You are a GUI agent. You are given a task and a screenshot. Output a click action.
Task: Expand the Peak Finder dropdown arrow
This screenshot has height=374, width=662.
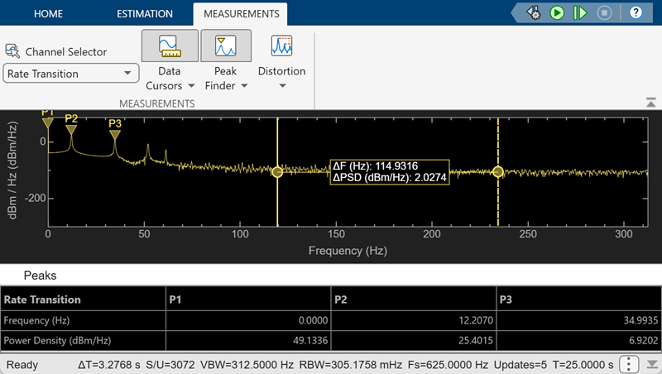[x=244, y=86]
